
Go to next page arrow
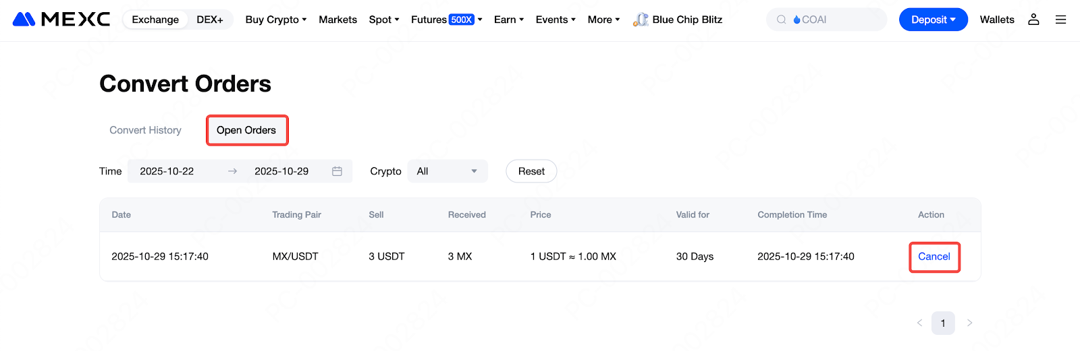[969, 323]
